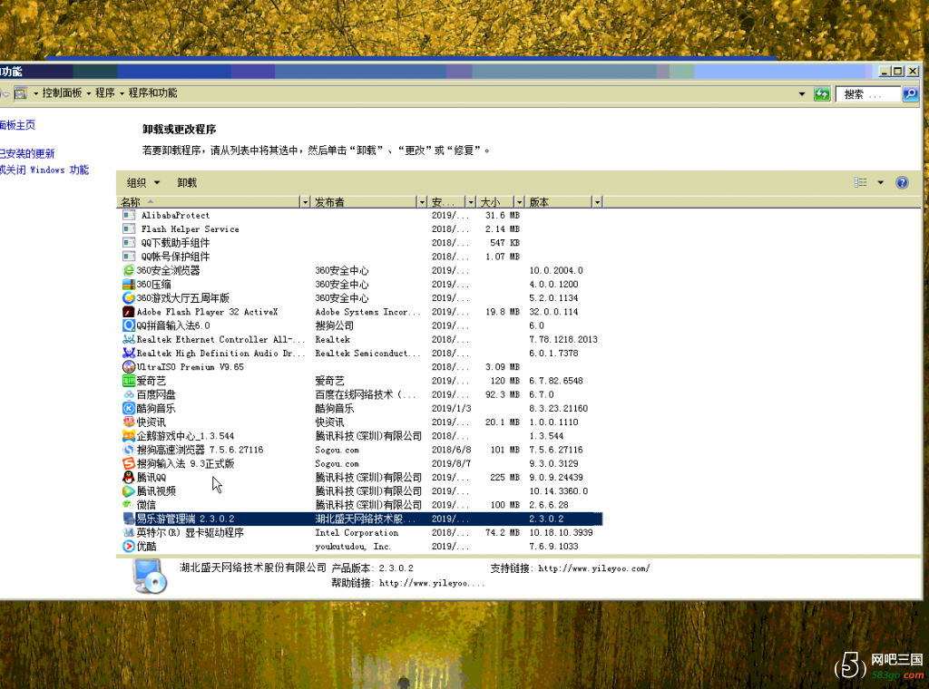Click the UltraISO Premium icon
Viewport: 929px width, 689px height.
point(129,367)
